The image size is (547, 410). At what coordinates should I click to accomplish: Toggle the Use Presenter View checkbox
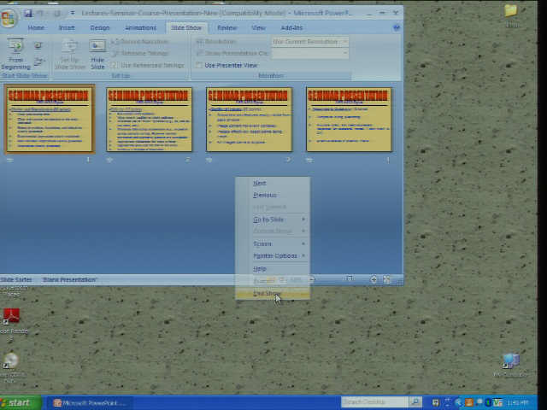click(x=199, y=65)
